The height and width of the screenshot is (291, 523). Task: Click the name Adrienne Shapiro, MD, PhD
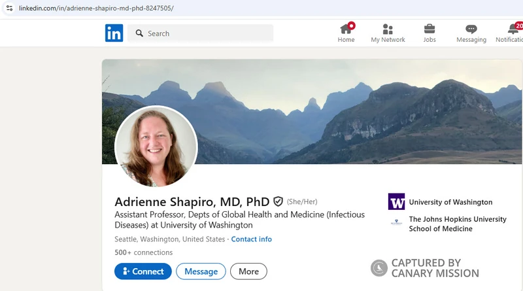point(192,201)
